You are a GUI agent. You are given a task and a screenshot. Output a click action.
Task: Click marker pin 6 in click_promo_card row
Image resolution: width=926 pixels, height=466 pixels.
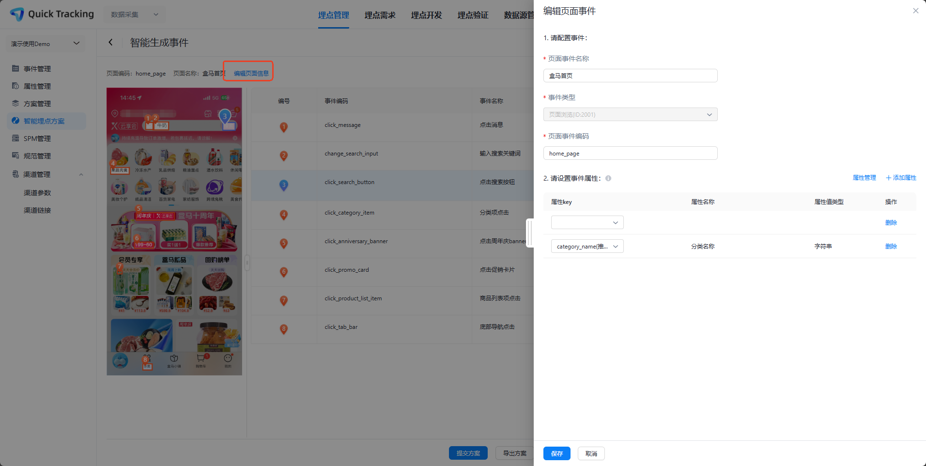[x=284, y=272]
